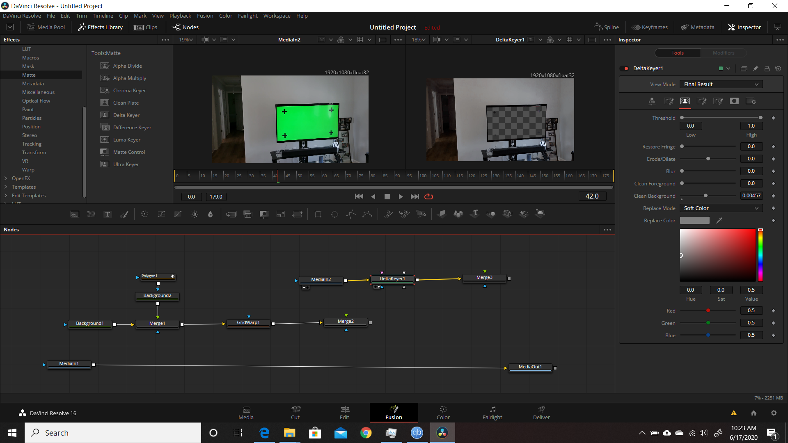Image resolution: width=788 pixels, height=443 pixels.
Task: Open the Settings gear tab in DeltaKeyer inspector
Action: [x=751, y=101]
